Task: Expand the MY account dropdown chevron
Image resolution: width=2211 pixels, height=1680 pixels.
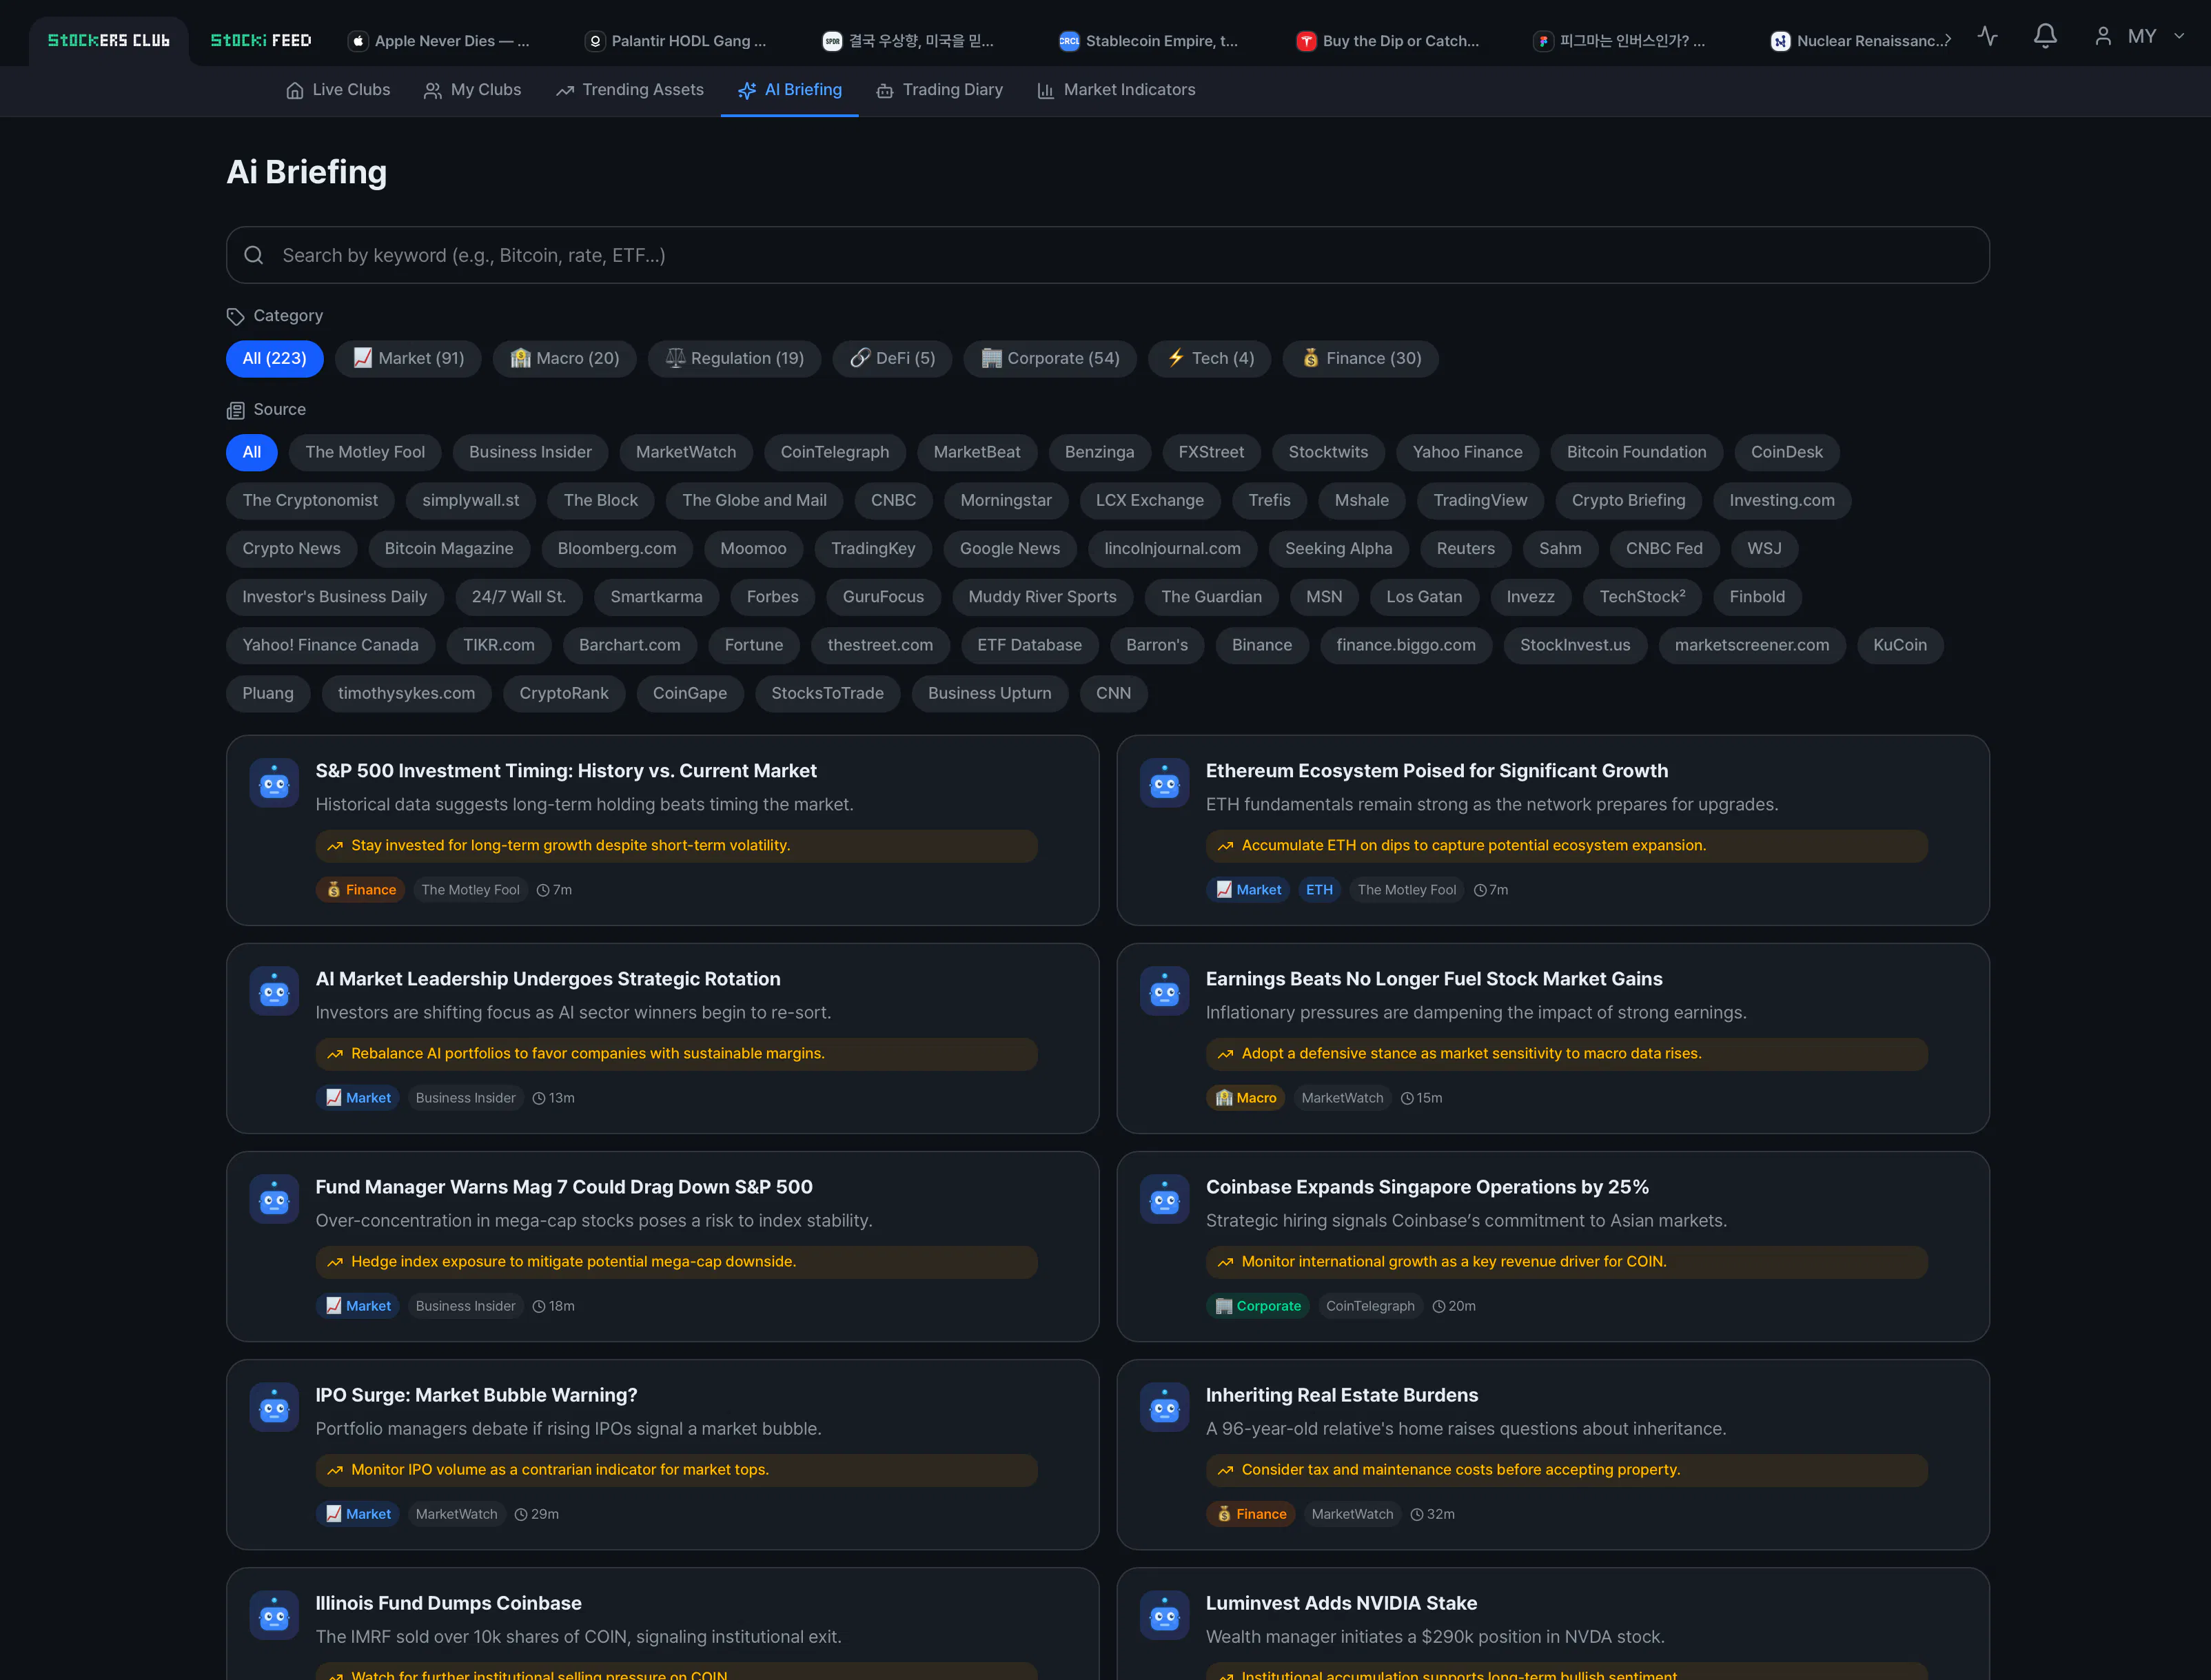Action: click(2179, 37)
